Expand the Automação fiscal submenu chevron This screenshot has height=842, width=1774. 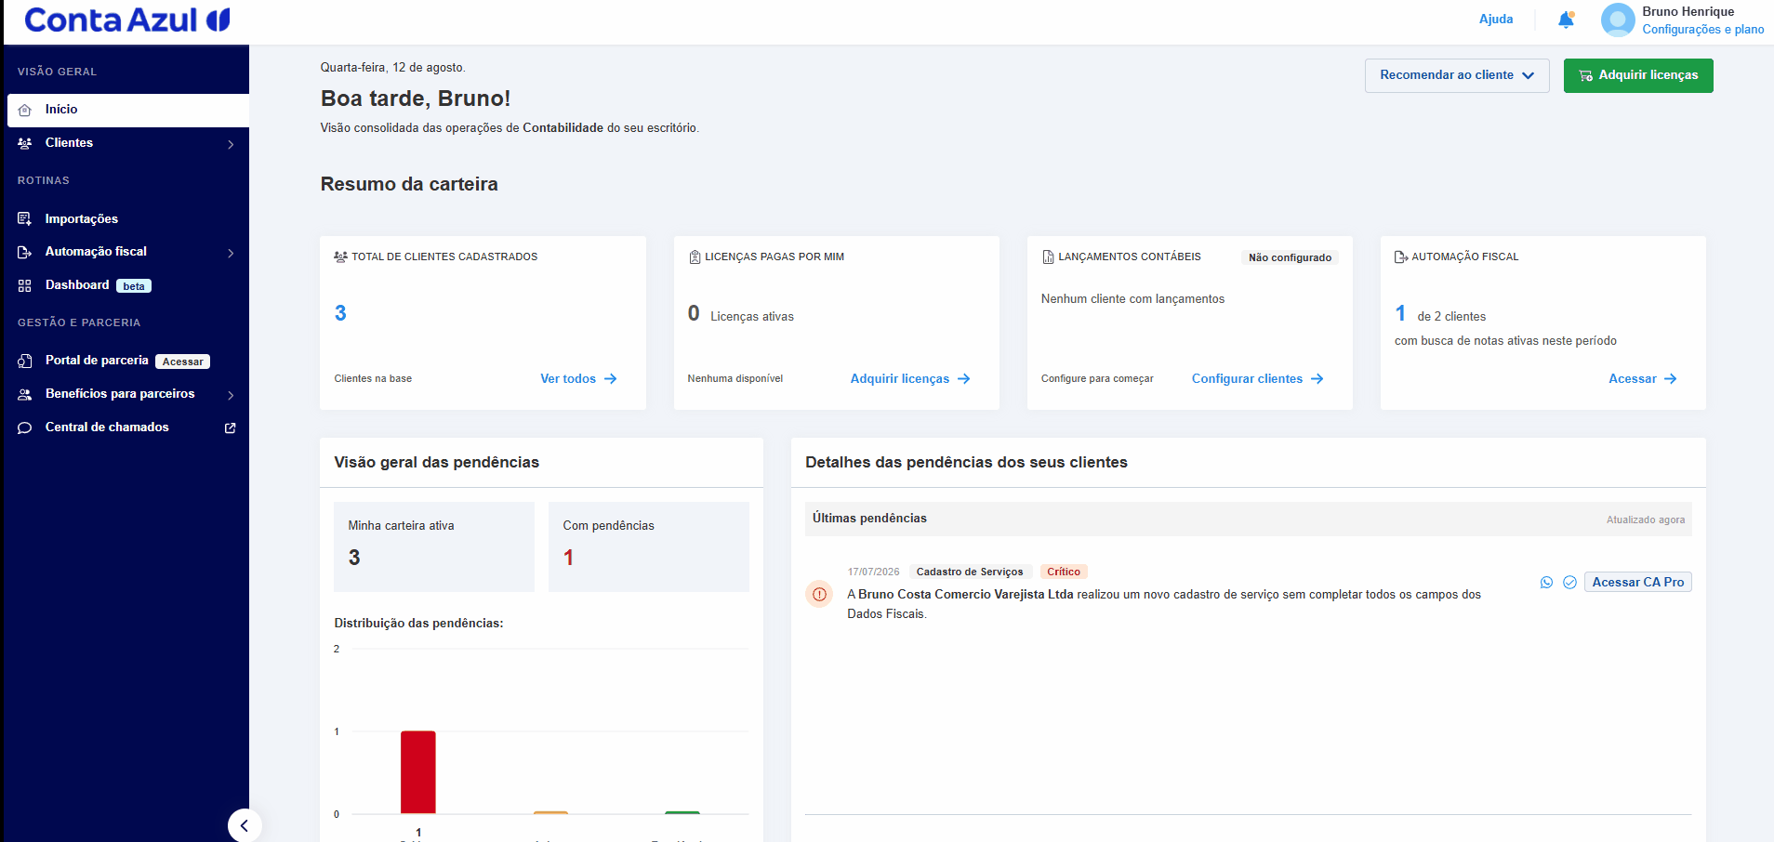231,253
